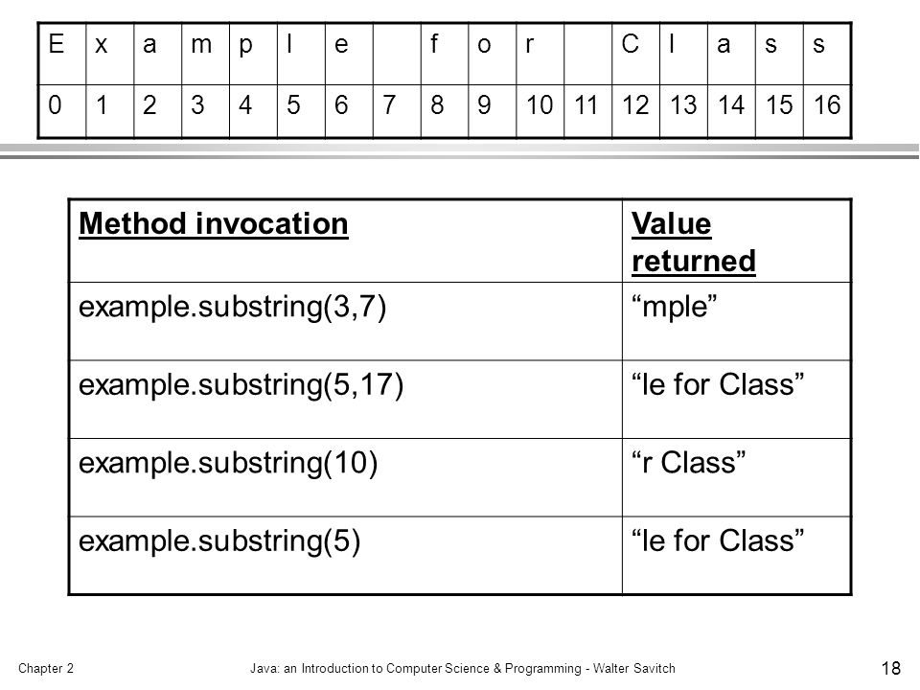
Task: Click the capital 'C' character cell
Action: 636,54
